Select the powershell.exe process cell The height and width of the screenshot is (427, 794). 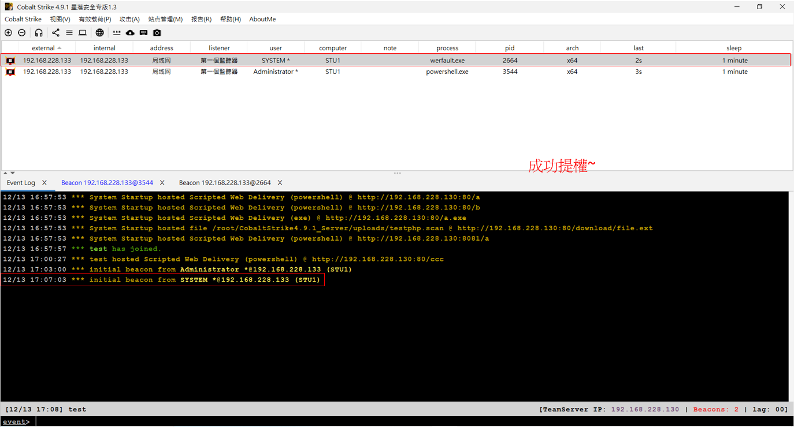(447, 72)
